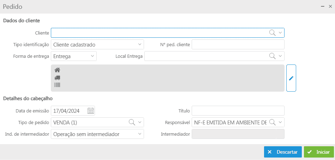Click the barcode icon in address panel
The height and width of the screenshot is (160, 335).
coord(57,85)
